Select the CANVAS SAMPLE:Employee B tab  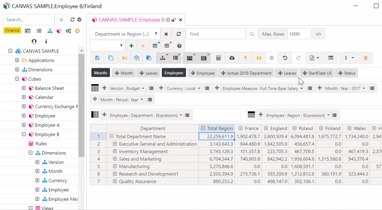pos(131,20)
